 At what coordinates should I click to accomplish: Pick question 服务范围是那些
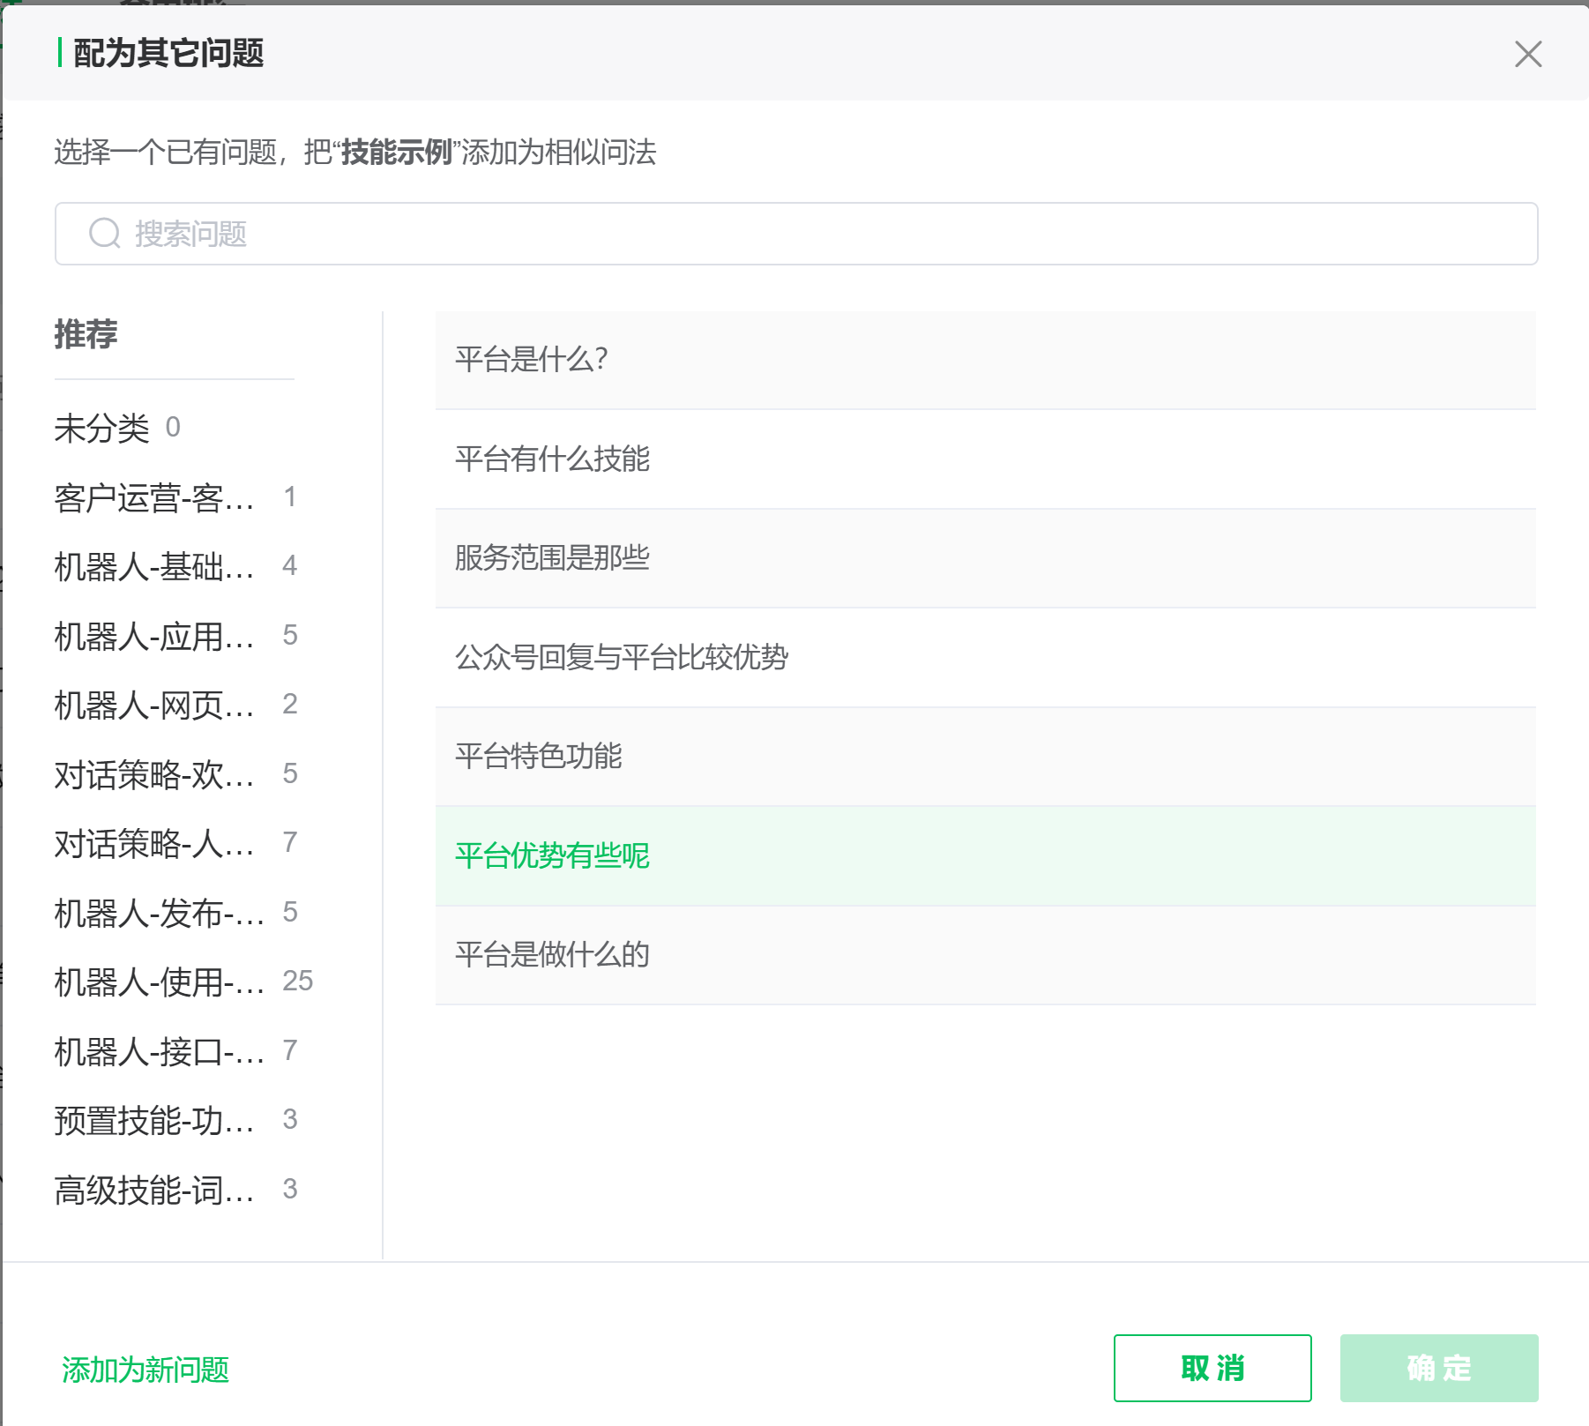click(985, 558)
